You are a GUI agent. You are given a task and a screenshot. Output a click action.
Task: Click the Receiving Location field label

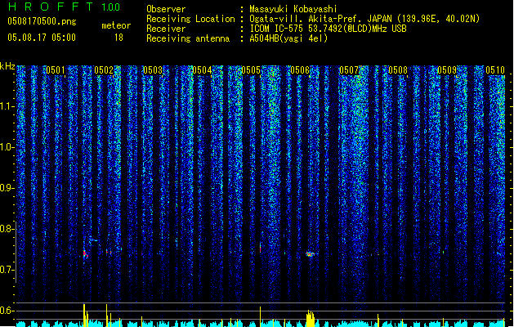190,19
